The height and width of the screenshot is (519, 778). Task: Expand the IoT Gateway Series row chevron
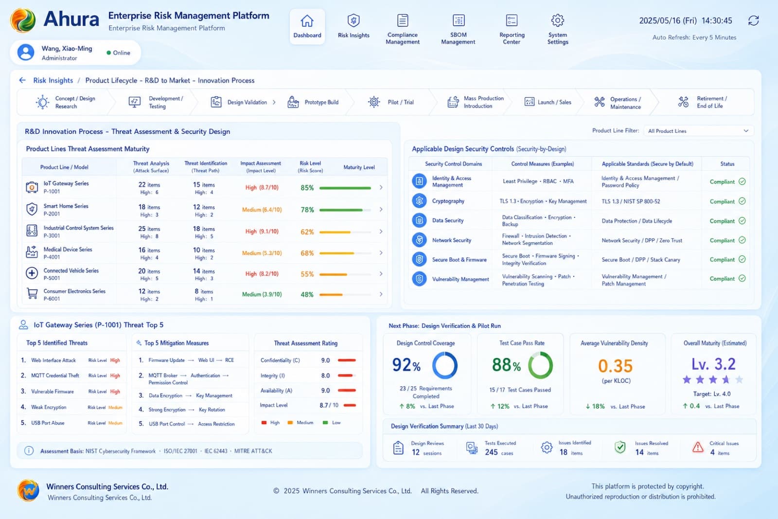click(381, 187)
